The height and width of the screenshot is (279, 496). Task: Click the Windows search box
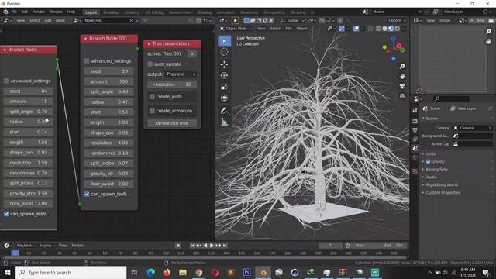click(71, 272)
